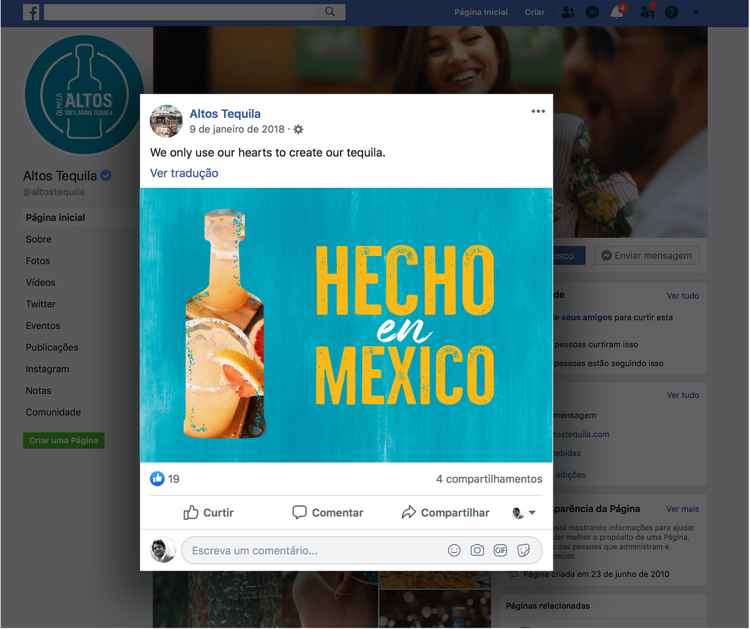Image resolution: width=750 pixels, height=629 pixels.
Task: Expand the comment-as profile selector dropdown
Action: tap(524, 513)
